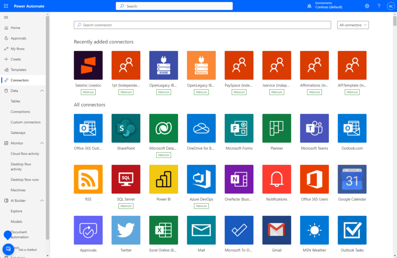
Task: Focus the top Search box
Action: tap(174, 6)
